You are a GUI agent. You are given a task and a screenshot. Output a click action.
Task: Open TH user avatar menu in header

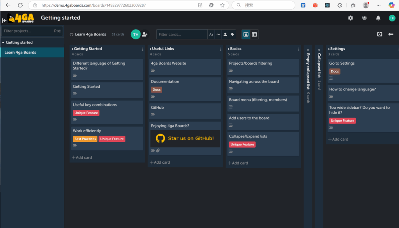click(x=392, y=18)
